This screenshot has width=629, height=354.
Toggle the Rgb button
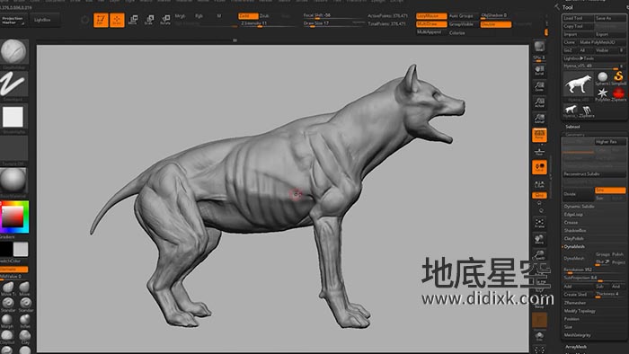point(199,16)
